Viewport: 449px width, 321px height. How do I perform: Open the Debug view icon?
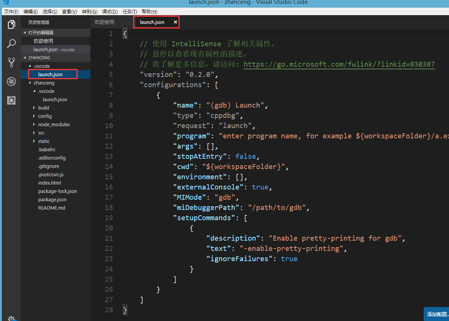11,81
